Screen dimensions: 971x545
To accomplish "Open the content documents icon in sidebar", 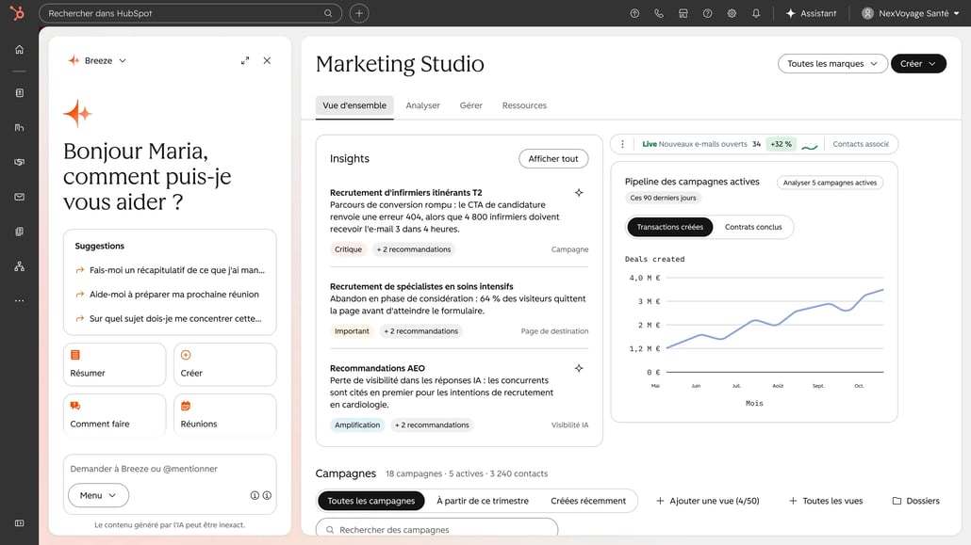I will click(x=19, y=232).
